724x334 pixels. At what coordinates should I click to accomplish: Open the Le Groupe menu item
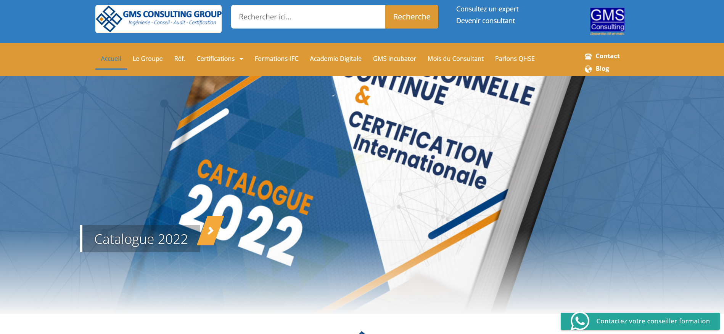tap(148, 59)
